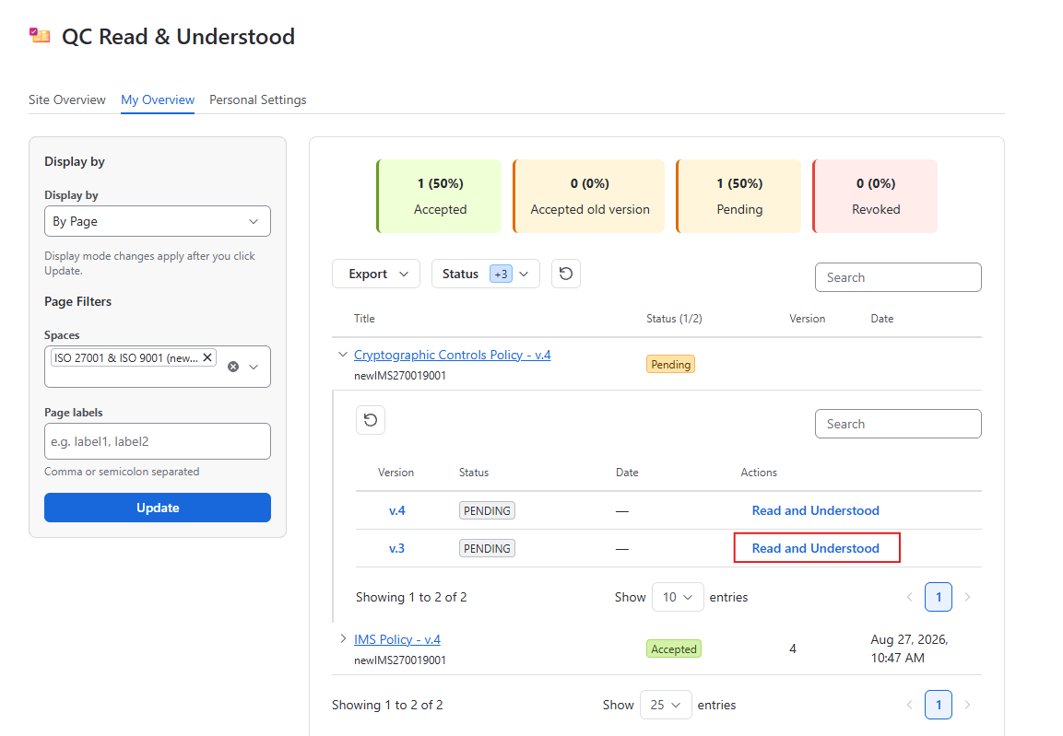Click main table previous page arrow
This screenshot has height=736, width=1063.
910,705
